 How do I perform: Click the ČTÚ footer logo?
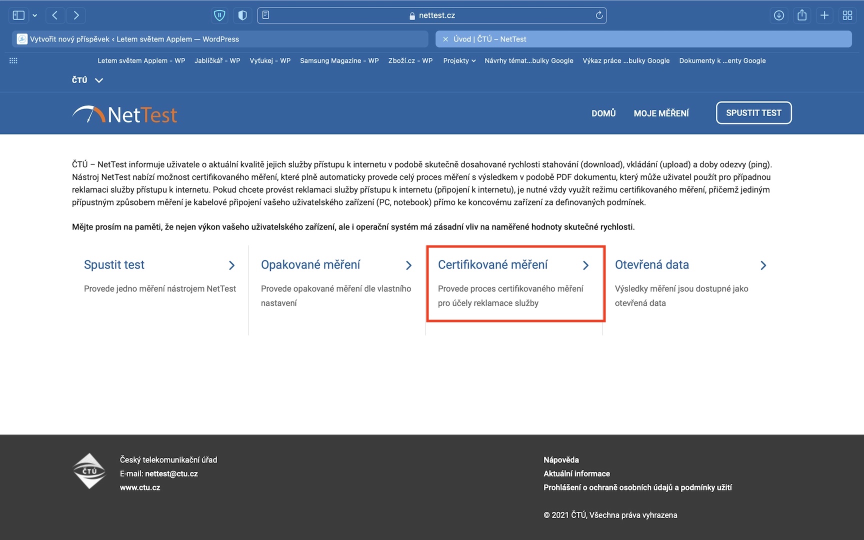click(x=89, y=471)
